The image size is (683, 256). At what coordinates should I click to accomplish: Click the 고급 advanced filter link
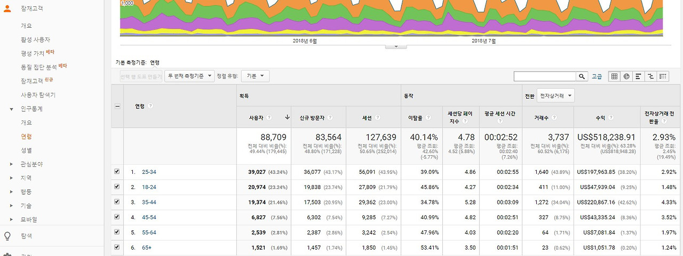click(597, 77)
